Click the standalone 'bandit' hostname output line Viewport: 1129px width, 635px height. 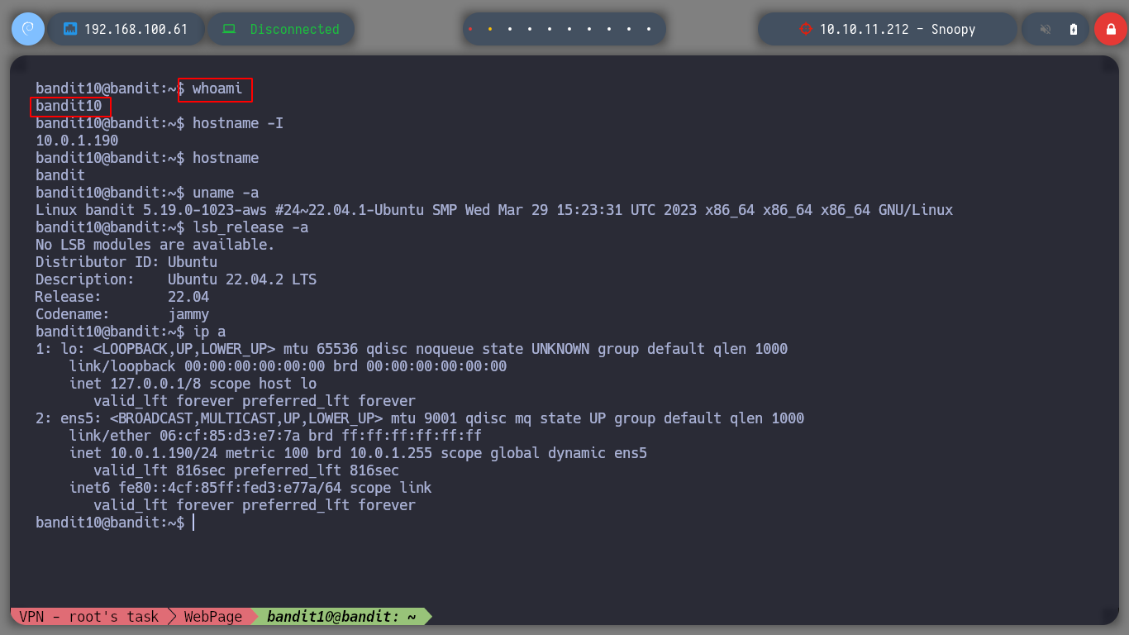(x=60, y=175)
